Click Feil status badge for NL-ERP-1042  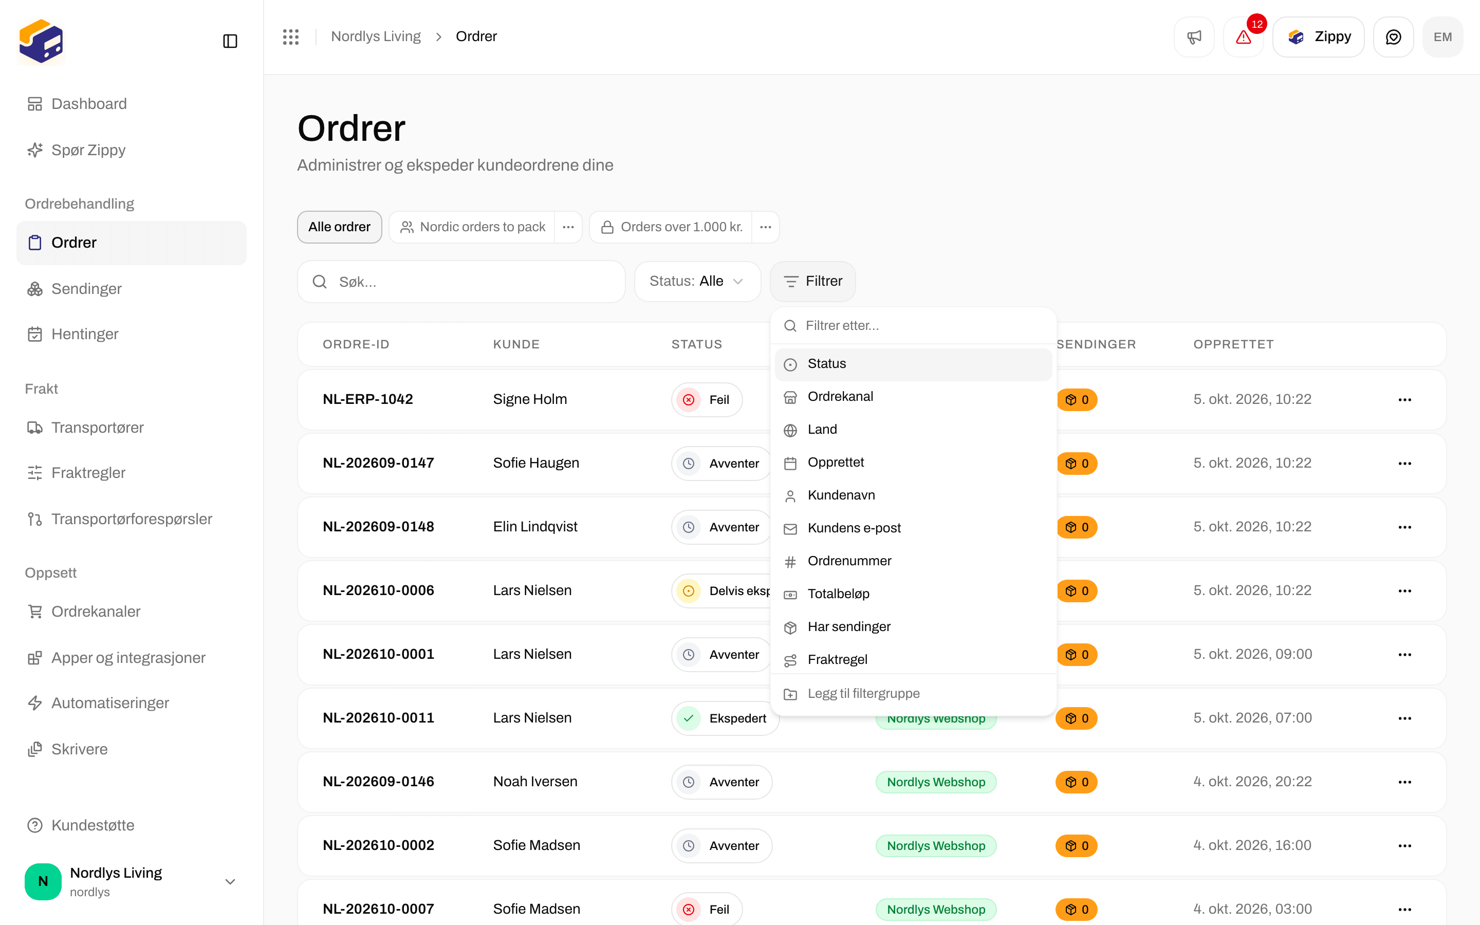(707, 399)
